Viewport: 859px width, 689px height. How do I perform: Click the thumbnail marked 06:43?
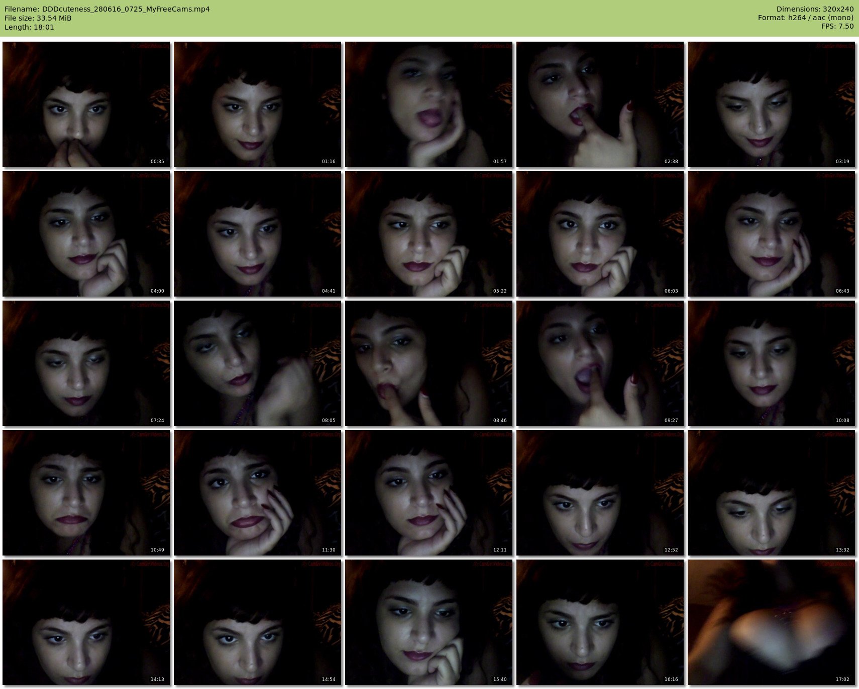click(x=771, y=234)
